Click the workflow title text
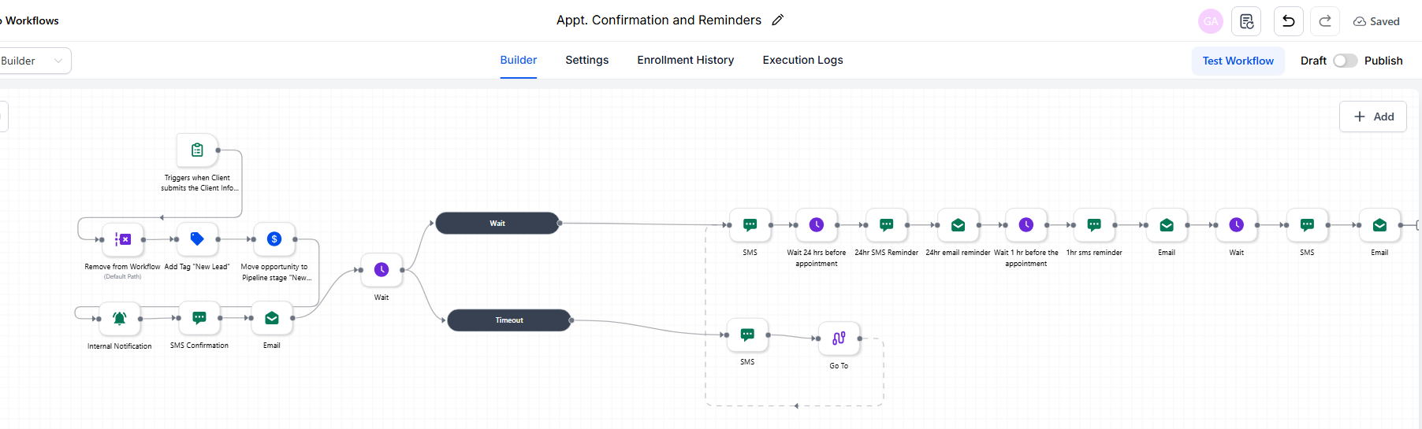This screenshot has height=429, width=1422. (x=659, y=20)
